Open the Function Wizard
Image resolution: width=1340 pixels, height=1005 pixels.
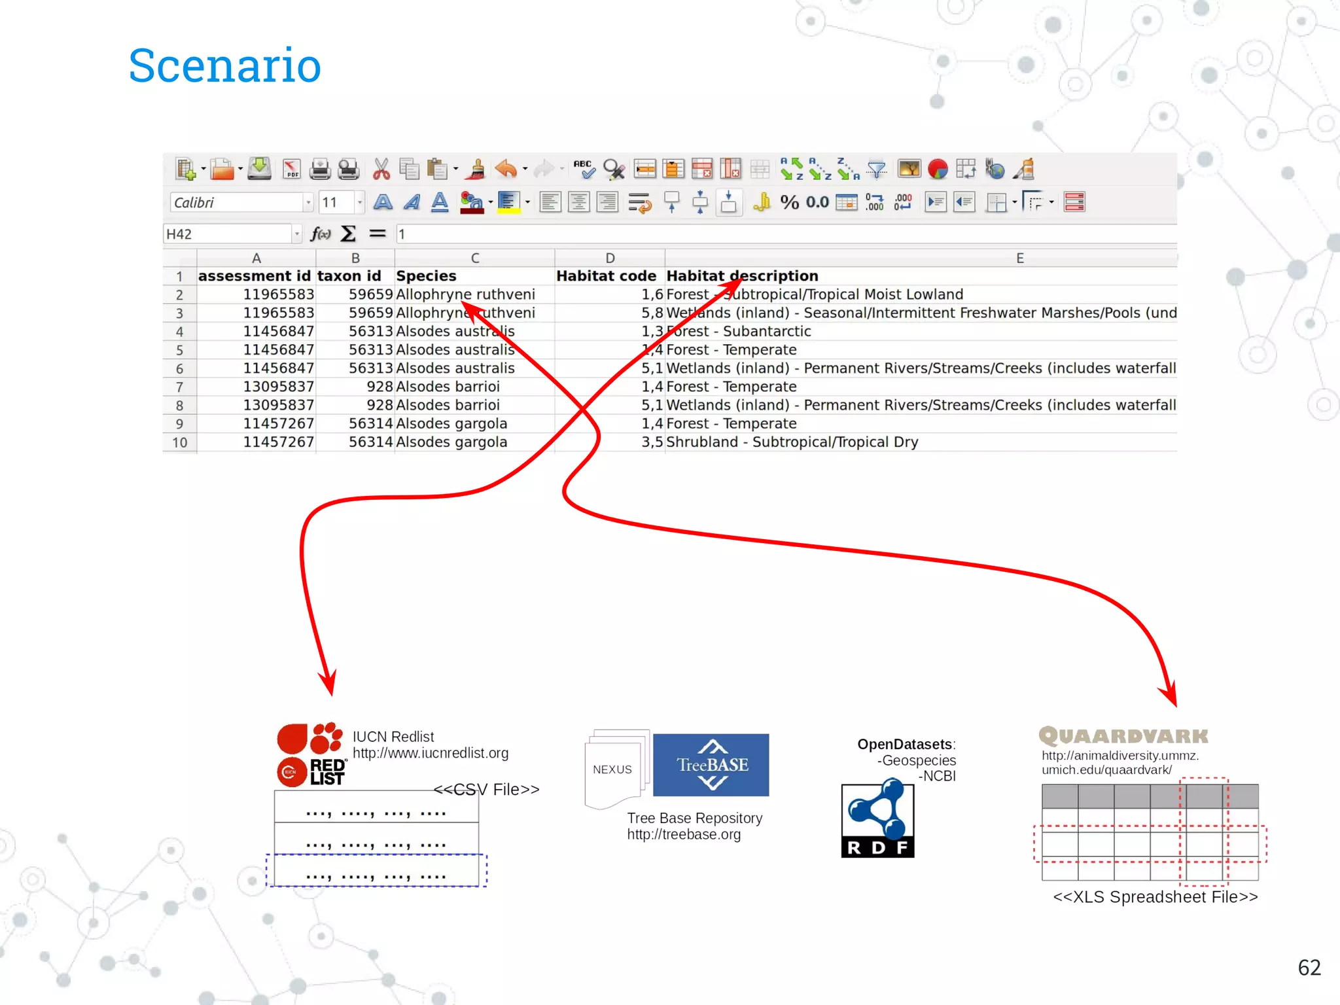pos(320,234)
